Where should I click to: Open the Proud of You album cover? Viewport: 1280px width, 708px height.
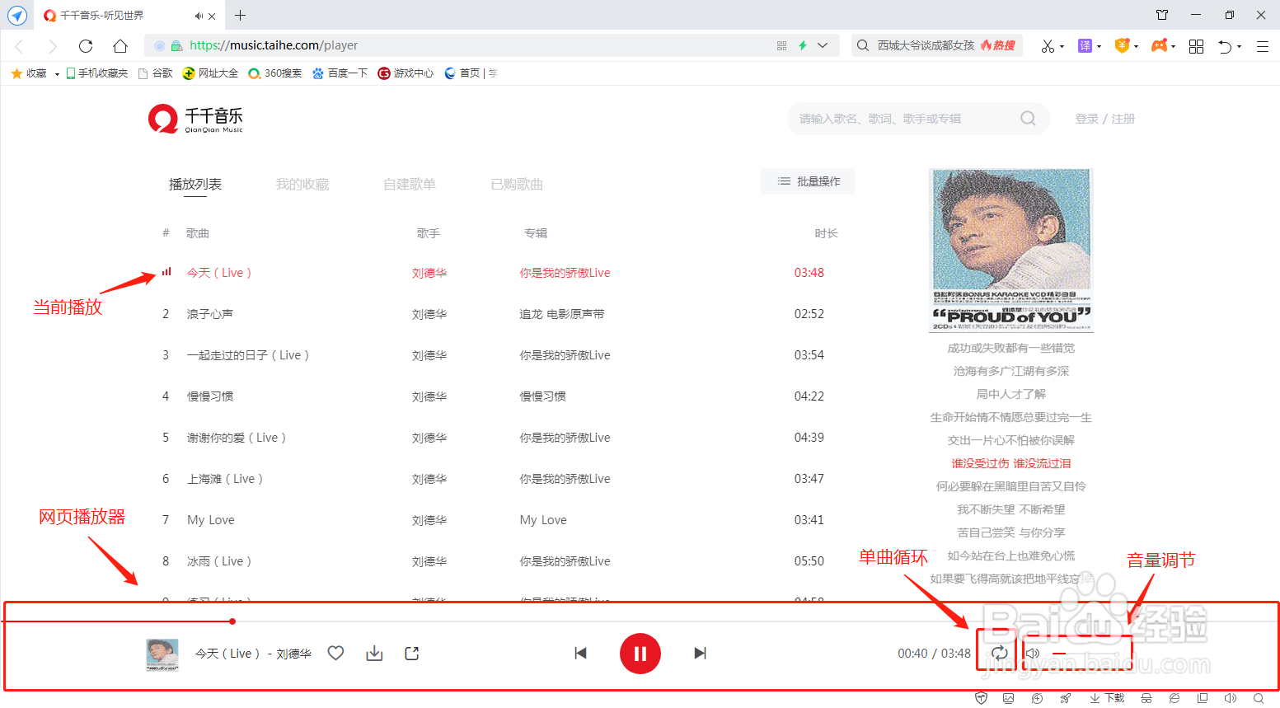pos(1011,251)
